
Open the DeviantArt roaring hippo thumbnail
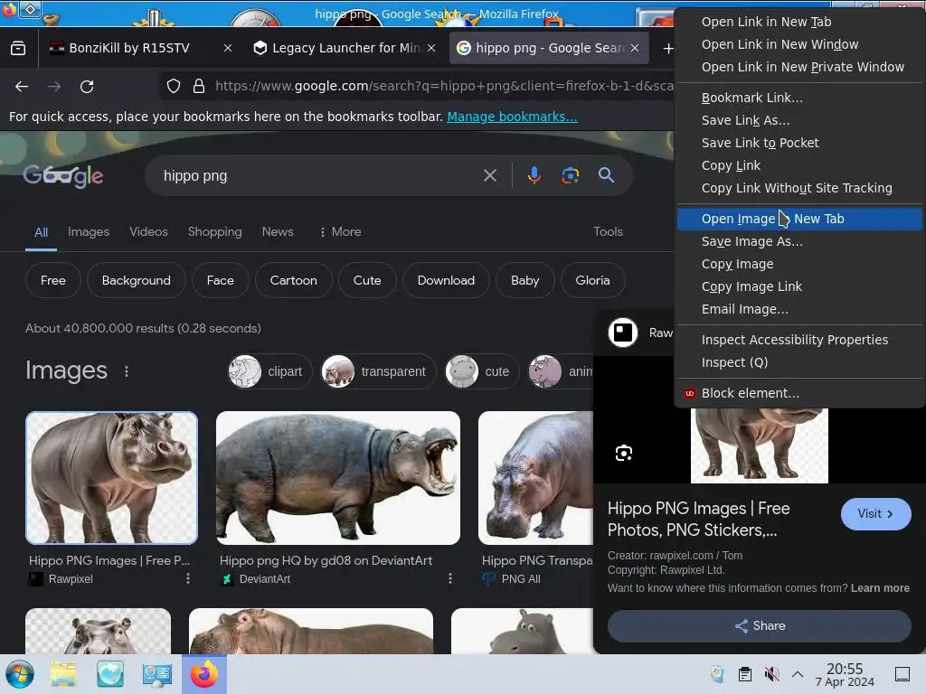click(338, 478)
